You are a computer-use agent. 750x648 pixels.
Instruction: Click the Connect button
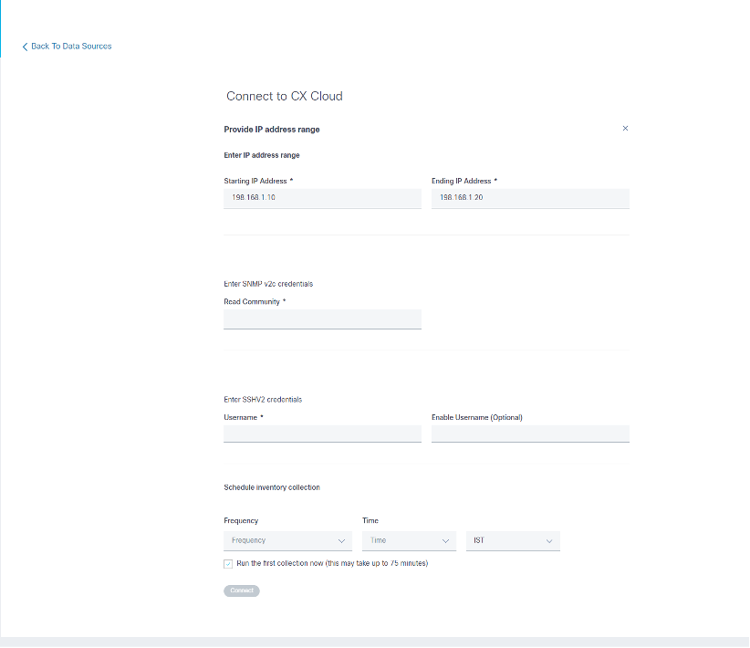click(x=242, y=591)
